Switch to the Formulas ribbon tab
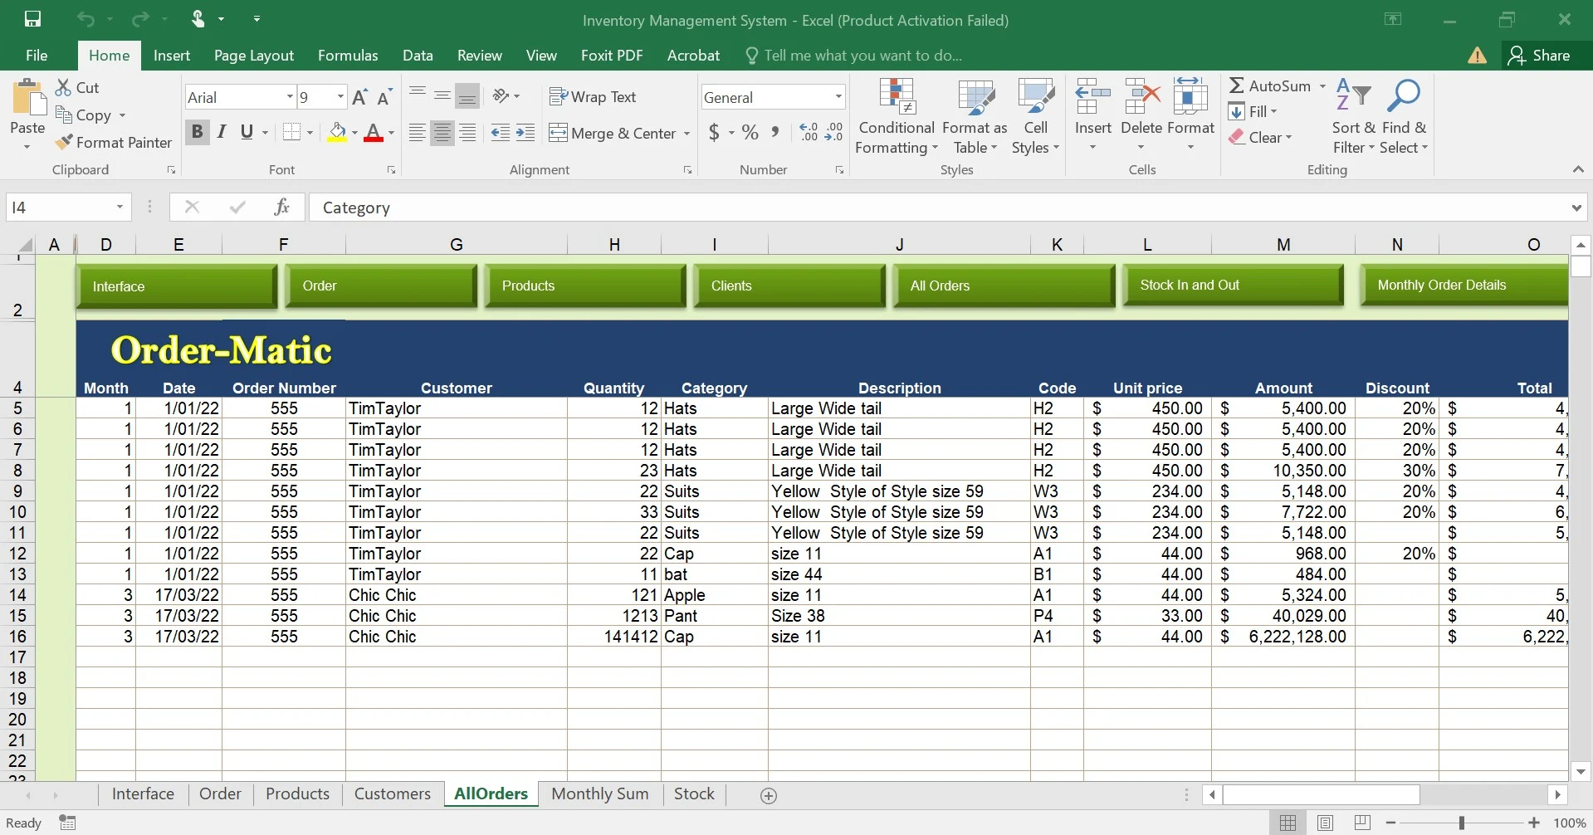The height and width of the screenshot is (835, 1593). coord(348,56)
